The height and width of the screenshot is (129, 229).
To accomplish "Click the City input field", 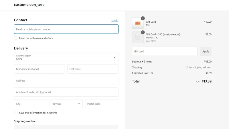I will [x=31, y=104].
